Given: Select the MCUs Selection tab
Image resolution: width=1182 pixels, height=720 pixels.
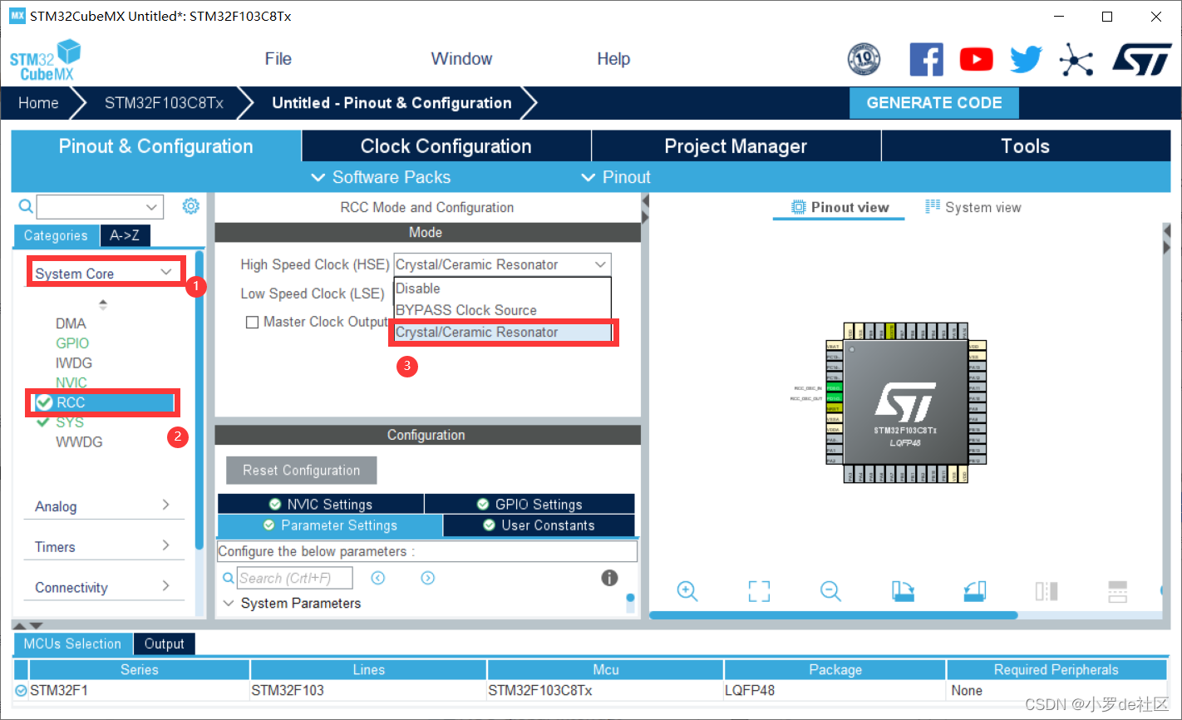Looking at the screenshot, I should point(72,644).
